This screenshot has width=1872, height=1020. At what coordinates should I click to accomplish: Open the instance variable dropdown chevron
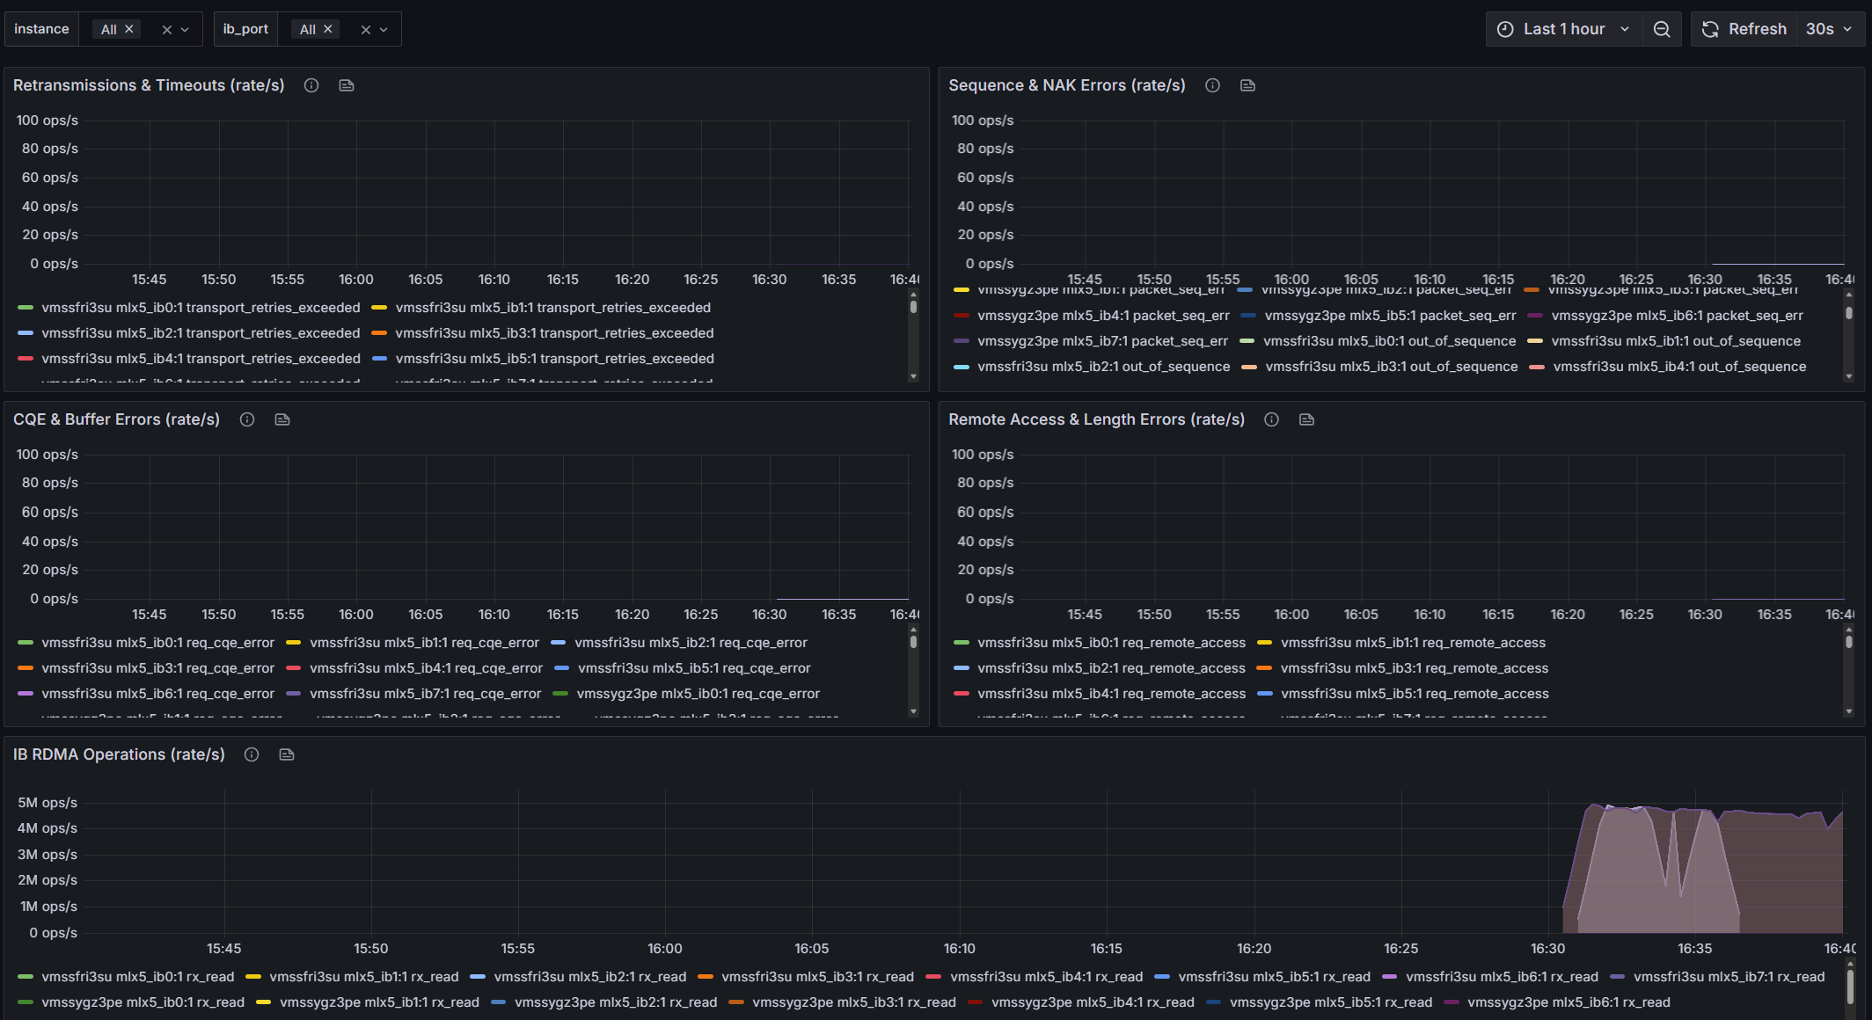point(186,29)
